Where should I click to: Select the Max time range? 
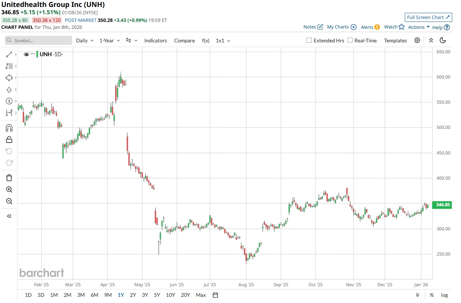[201, 295]
